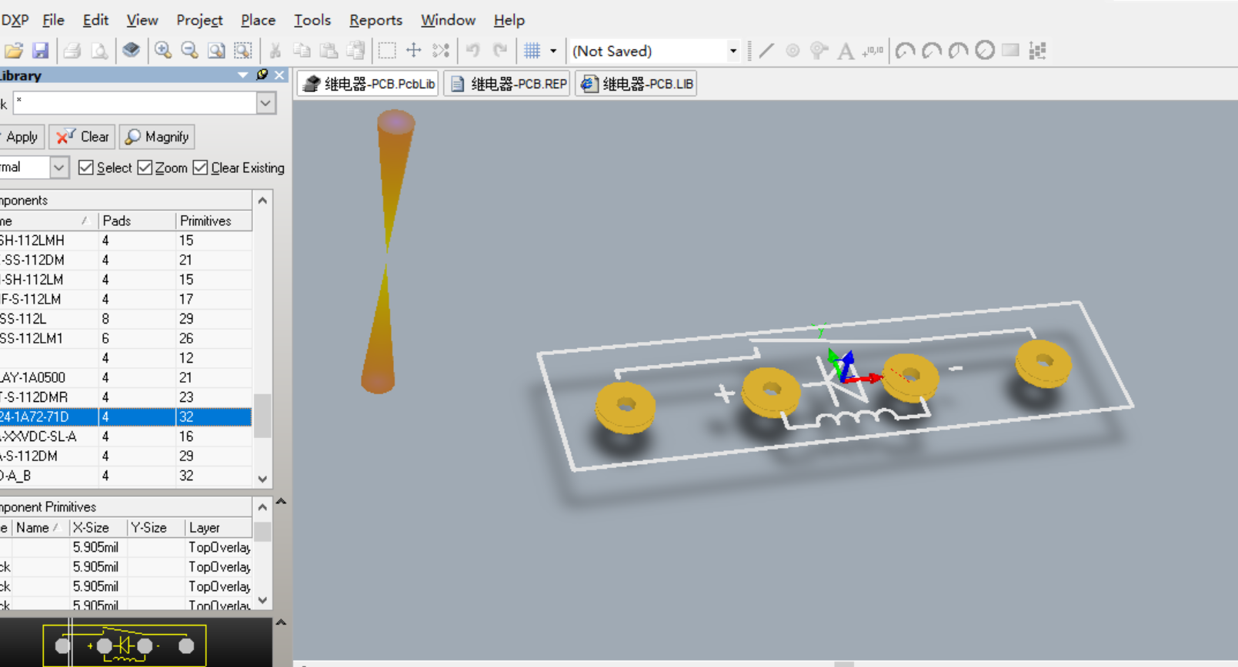Image resolution: width=1238 pixels, height=667 pixels.
Task: Collapse the preview pane section arrow
Action: tap(281, 622)
